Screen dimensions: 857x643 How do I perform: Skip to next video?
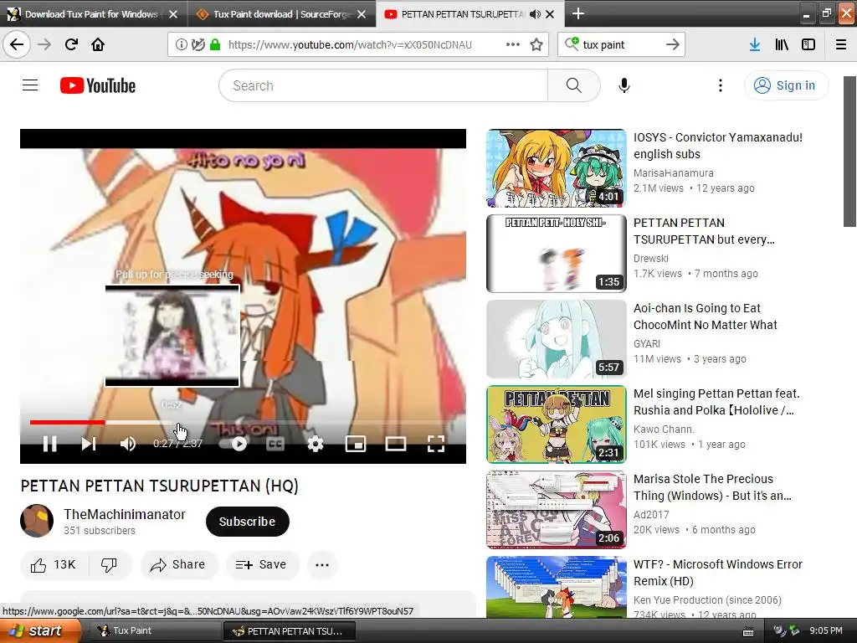coord(89,444)
